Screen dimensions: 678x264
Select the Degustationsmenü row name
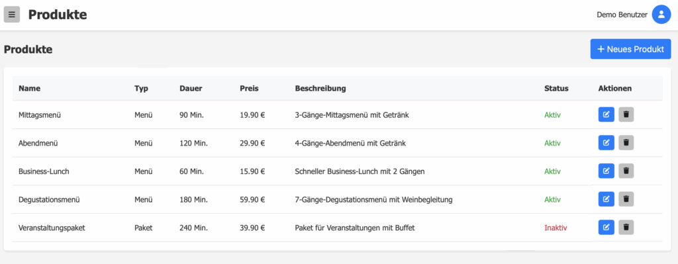49,200
